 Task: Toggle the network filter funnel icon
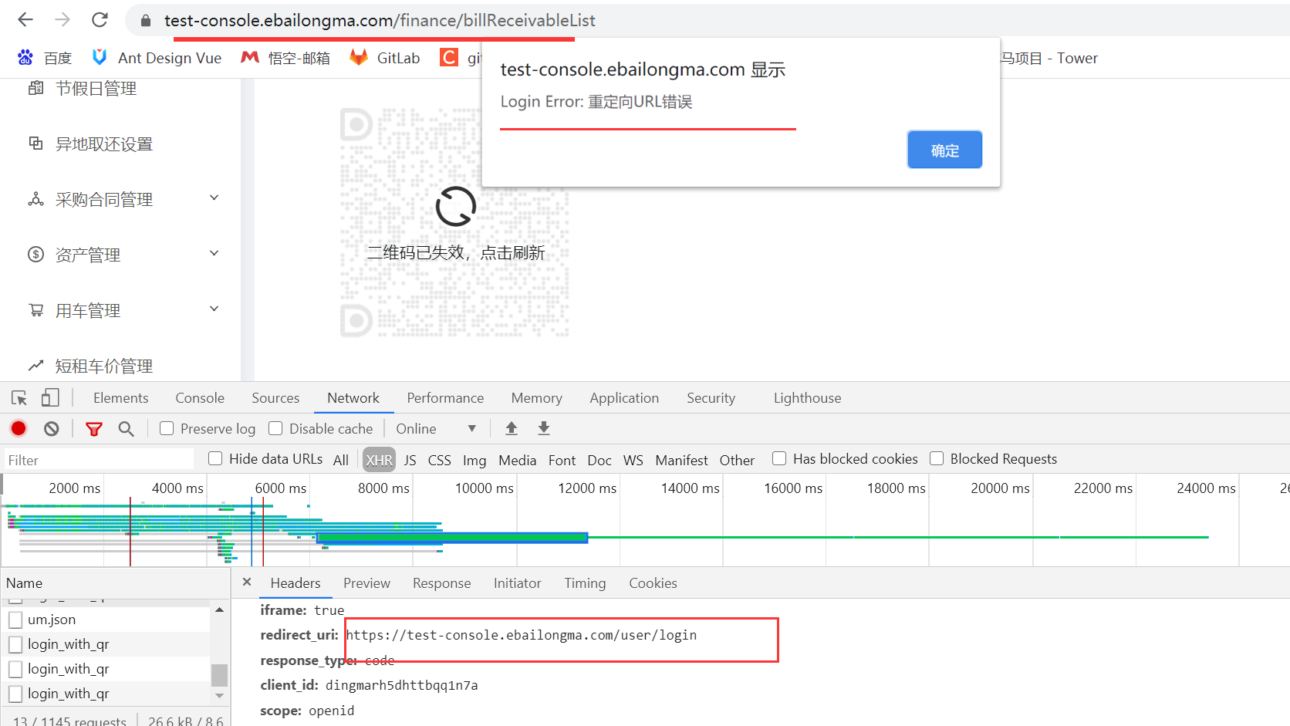pyautogui.click(x=94, y=429)
